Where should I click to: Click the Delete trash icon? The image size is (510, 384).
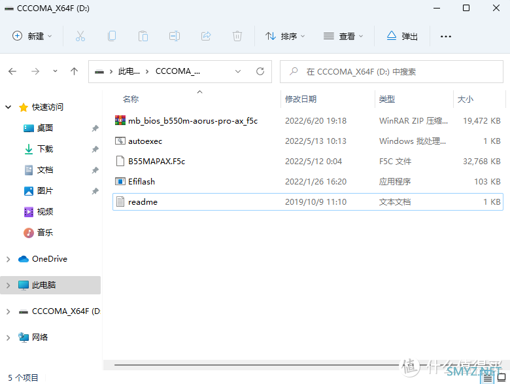coord(237,36)
